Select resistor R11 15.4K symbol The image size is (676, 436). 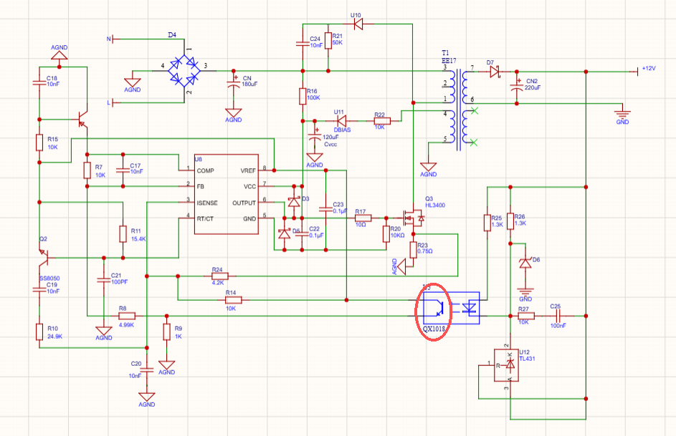123,233
